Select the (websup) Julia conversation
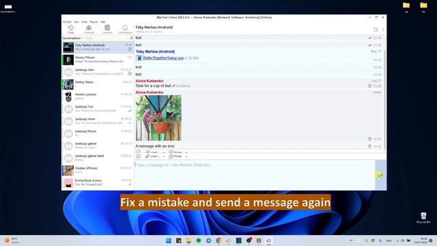 [98, 72]
